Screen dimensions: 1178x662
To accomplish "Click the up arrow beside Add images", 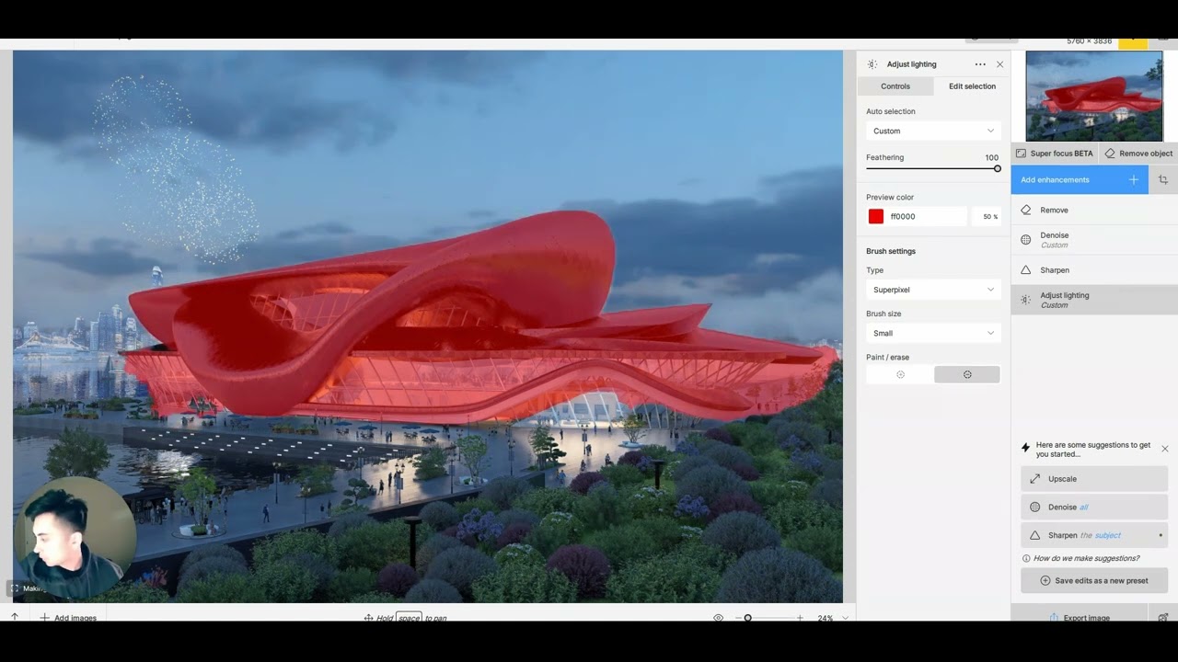I will [x=15, y=617].
